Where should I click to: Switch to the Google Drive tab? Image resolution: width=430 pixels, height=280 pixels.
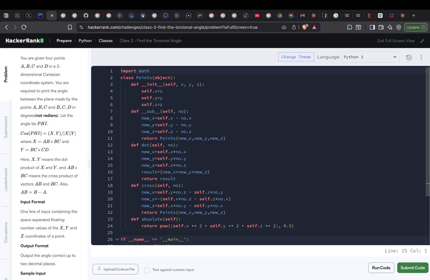point(280,16)
